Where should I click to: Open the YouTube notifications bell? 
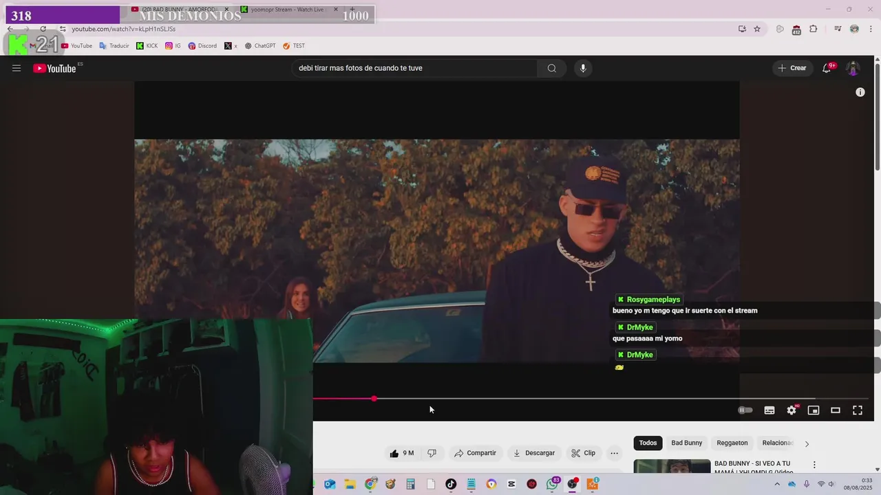click(827, 68)
